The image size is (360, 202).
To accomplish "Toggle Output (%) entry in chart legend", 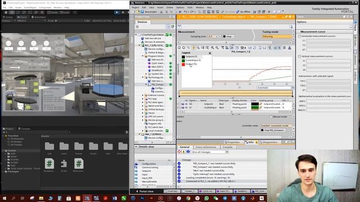I will tap(191, 64).
